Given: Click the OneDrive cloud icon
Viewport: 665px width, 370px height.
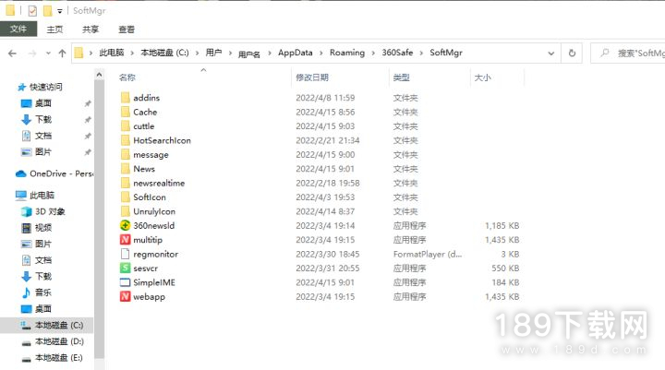Looking at the screenshot, I should coord(20,173).
